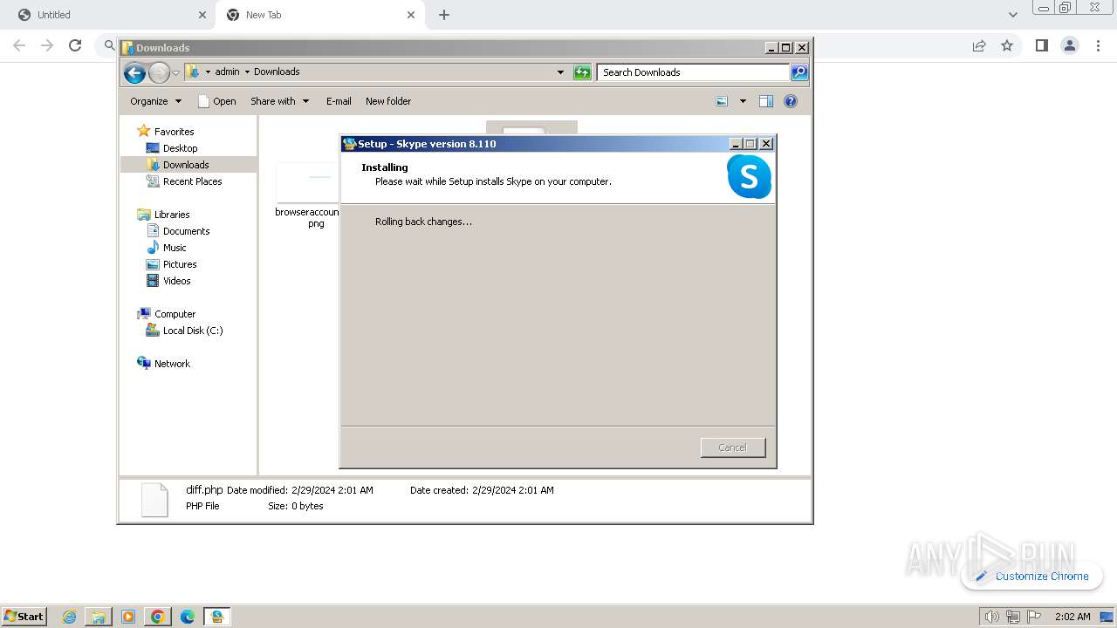Select Network in navigation pane

coord(172,364)
